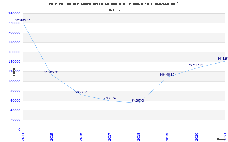Click the 2020 x-axis year label
Screen dimensions: 228x142
[196, 137]
